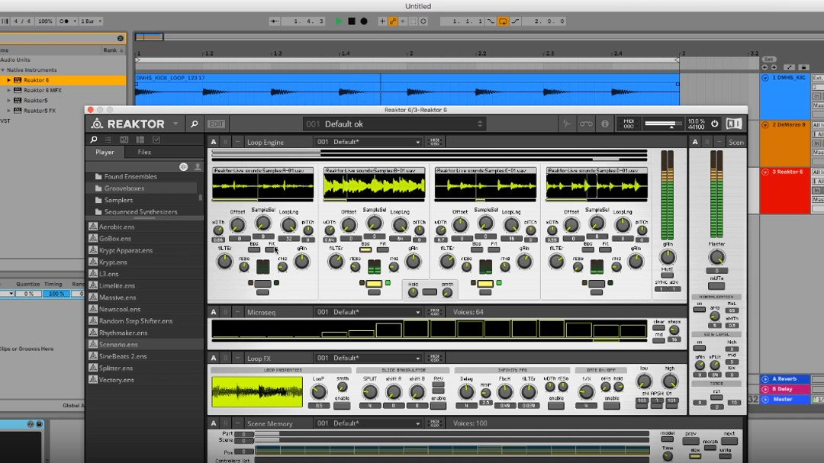824x463 pixels.
Task: Toggle the EDIT mode button in Reaktor
Action: [217, 124]
